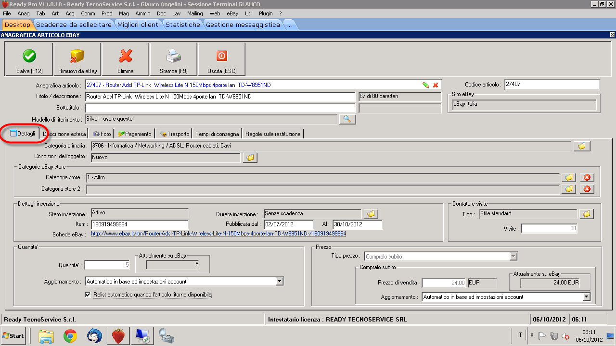Launch Google Chrome from the taskbar
Image resolution: width=616 pixels, height=346 pixels.
70,336
